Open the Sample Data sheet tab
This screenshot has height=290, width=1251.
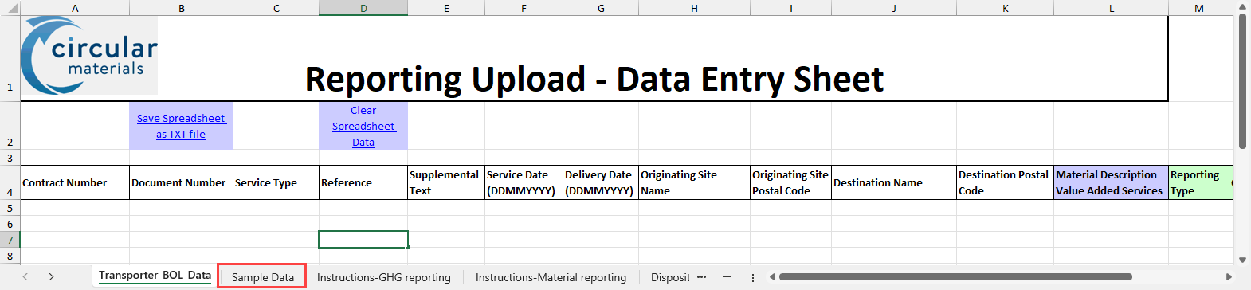pos(262,277)
